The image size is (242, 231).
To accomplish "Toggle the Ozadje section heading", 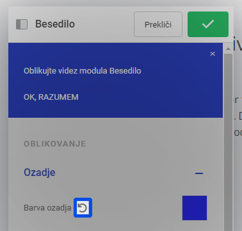I will (x=40, y=172).
